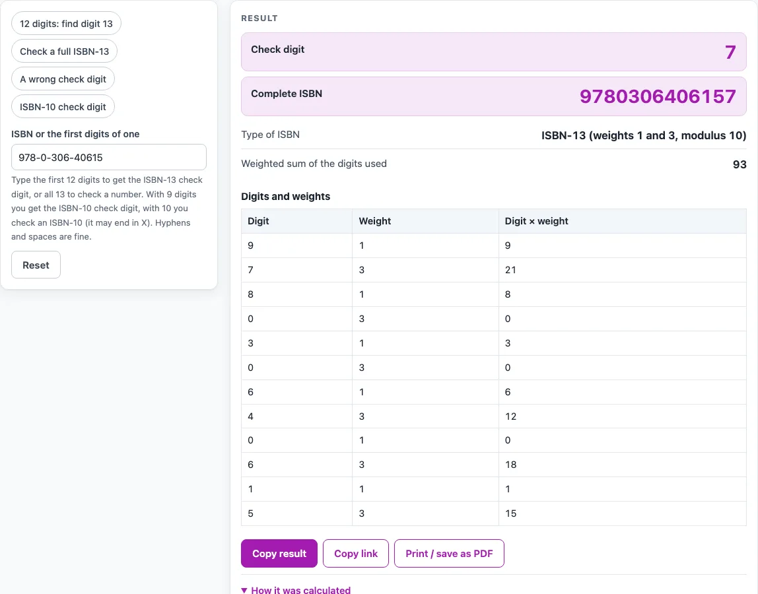Select the '12 digits: find digit 13' preset

(x=66, y=24)
